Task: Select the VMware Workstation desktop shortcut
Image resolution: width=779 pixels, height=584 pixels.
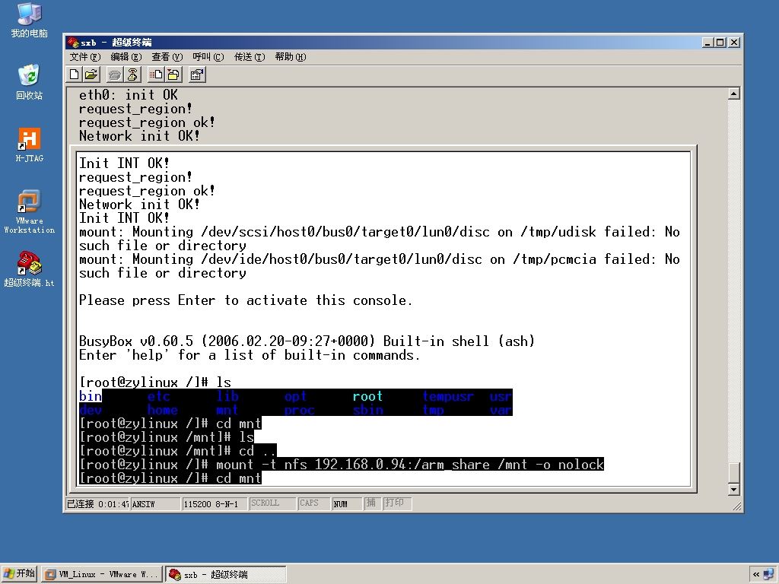Action: pos(30,212)
